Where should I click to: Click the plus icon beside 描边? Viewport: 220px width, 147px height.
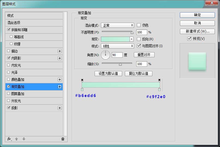click(60, 51)
